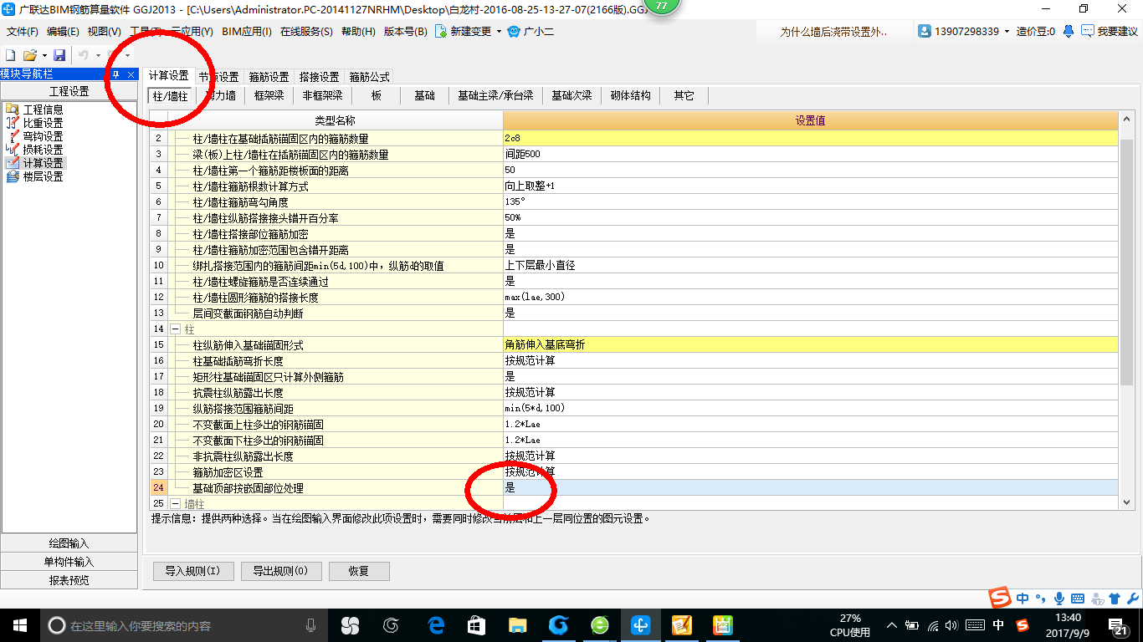Click 角筋伸入基底弯折 value cell

pyautogui.click(x=810, y=344)
